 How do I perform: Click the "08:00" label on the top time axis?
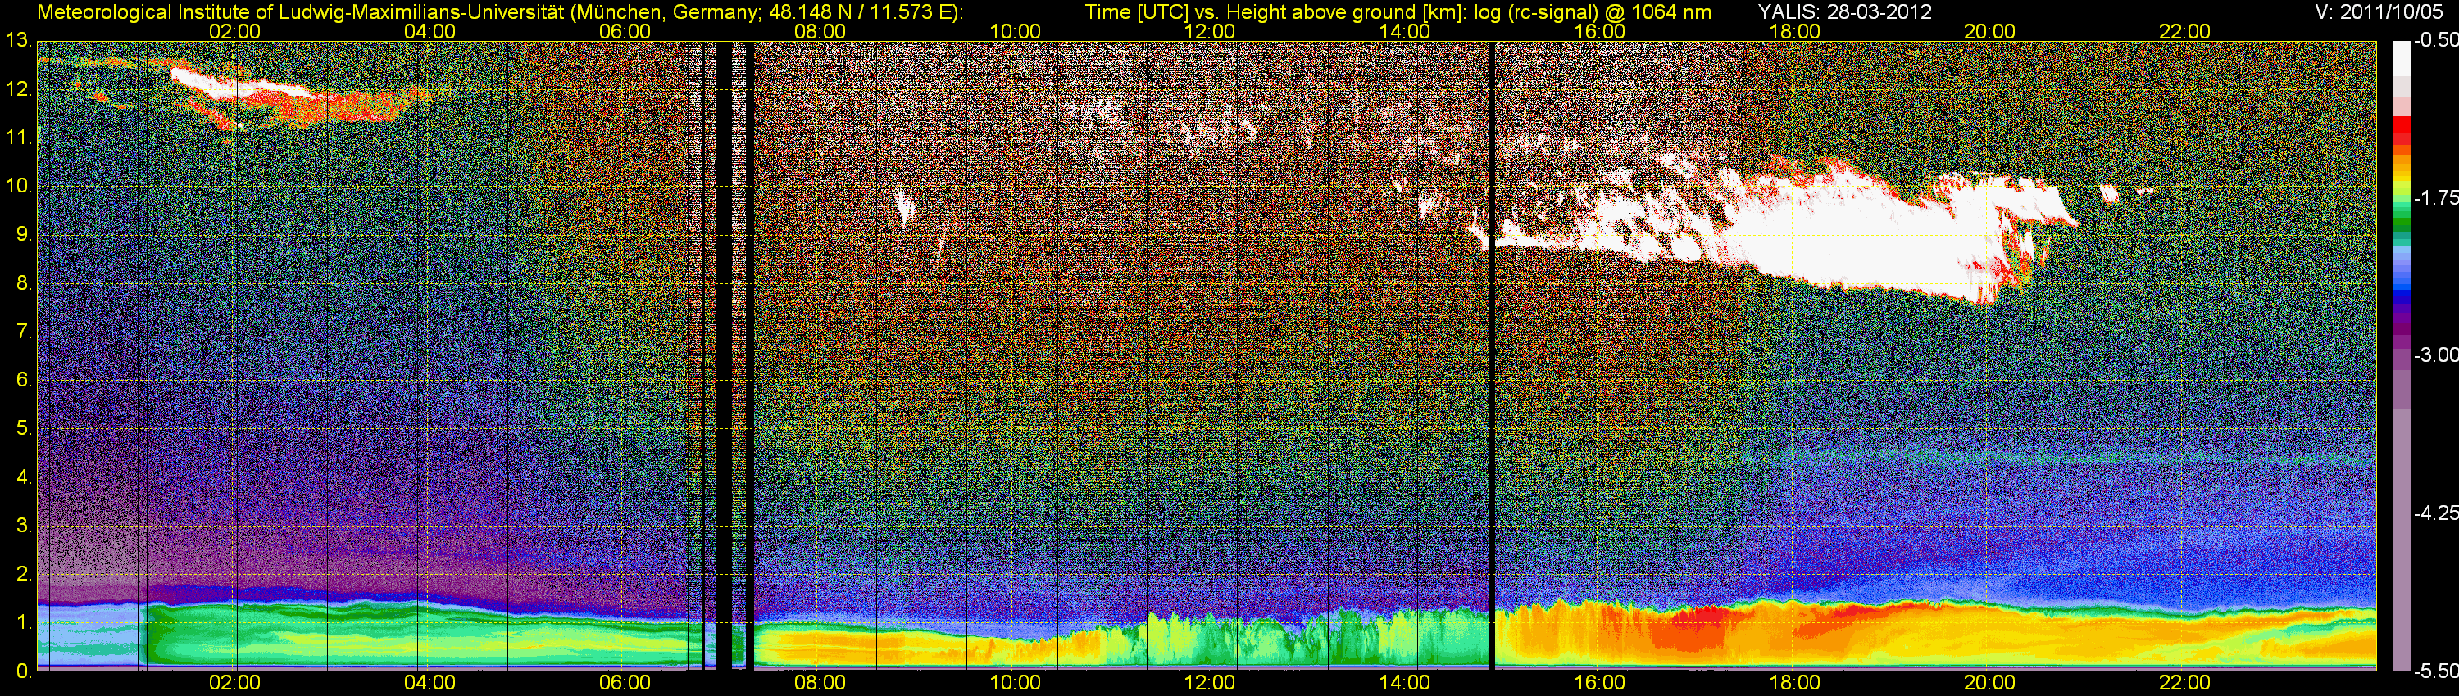[820, 33]
